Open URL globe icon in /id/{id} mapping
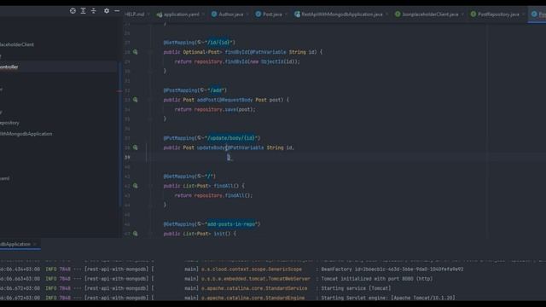 pos(201,43)
